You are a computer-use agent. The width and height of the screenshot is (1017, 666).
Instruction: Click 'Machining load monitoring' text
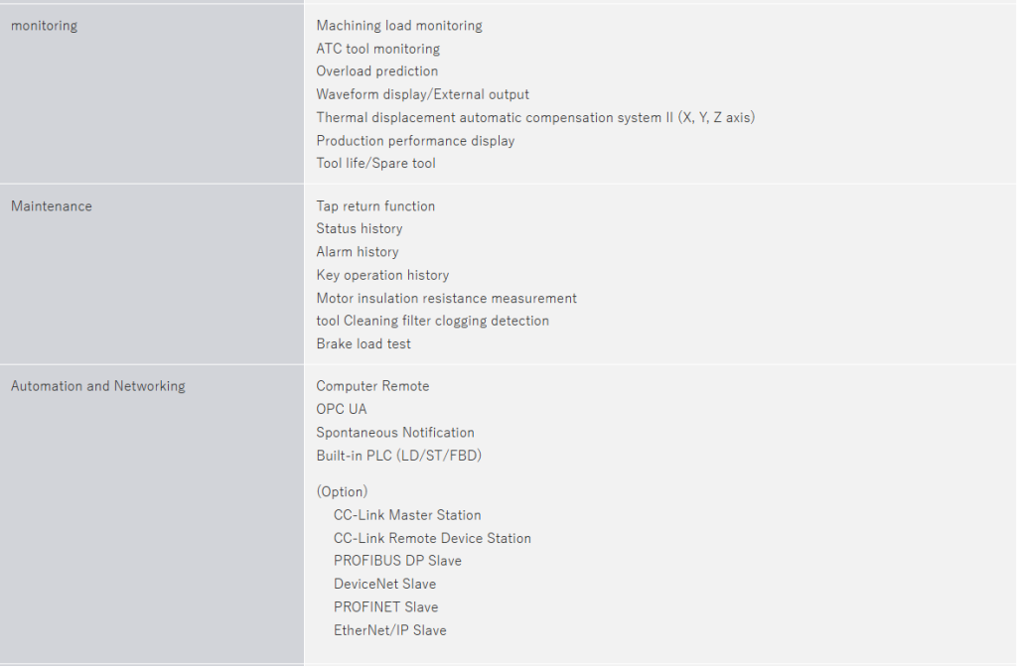[x=399, y=26]
